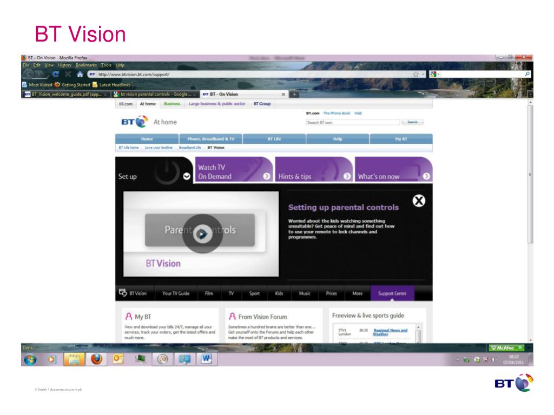Switch to the bt vision parental controls Google tab
Image resolution: width=554 pixels, height=415 pixels.
click(155, 94)
